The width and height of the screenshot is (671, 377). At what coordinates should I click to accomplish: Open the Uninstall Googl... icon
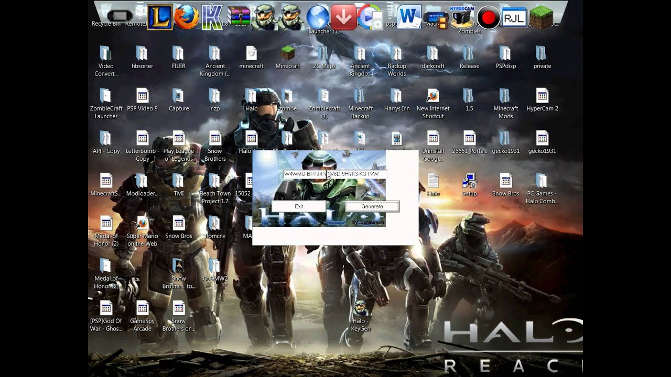click(x=433, y=146)
